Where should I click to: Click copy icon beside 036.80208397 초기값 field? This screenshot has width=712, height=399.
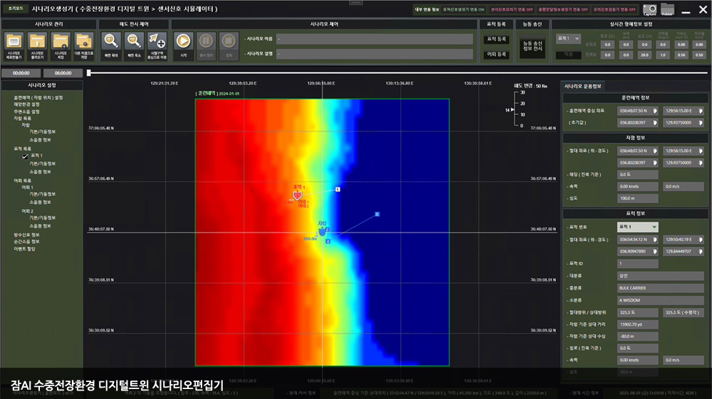coord(655,122)
